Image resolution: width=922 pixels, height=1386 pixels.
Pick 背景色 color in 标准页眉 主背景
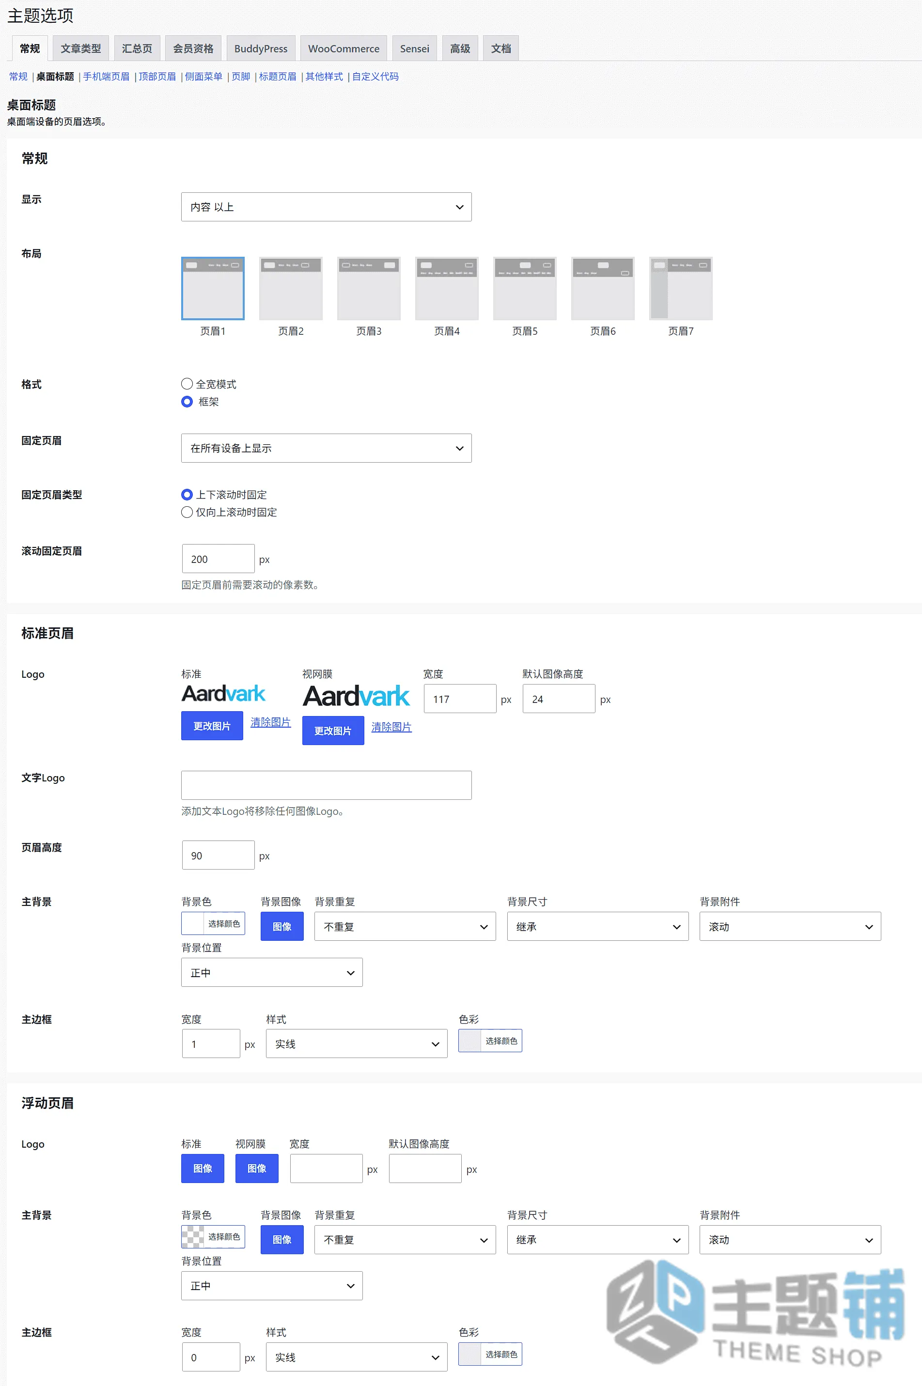coord(213,923)
